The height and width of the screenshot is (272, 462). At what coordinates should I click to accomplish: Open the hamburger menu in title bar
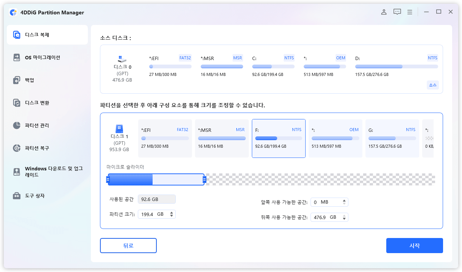tap(410, 12)
